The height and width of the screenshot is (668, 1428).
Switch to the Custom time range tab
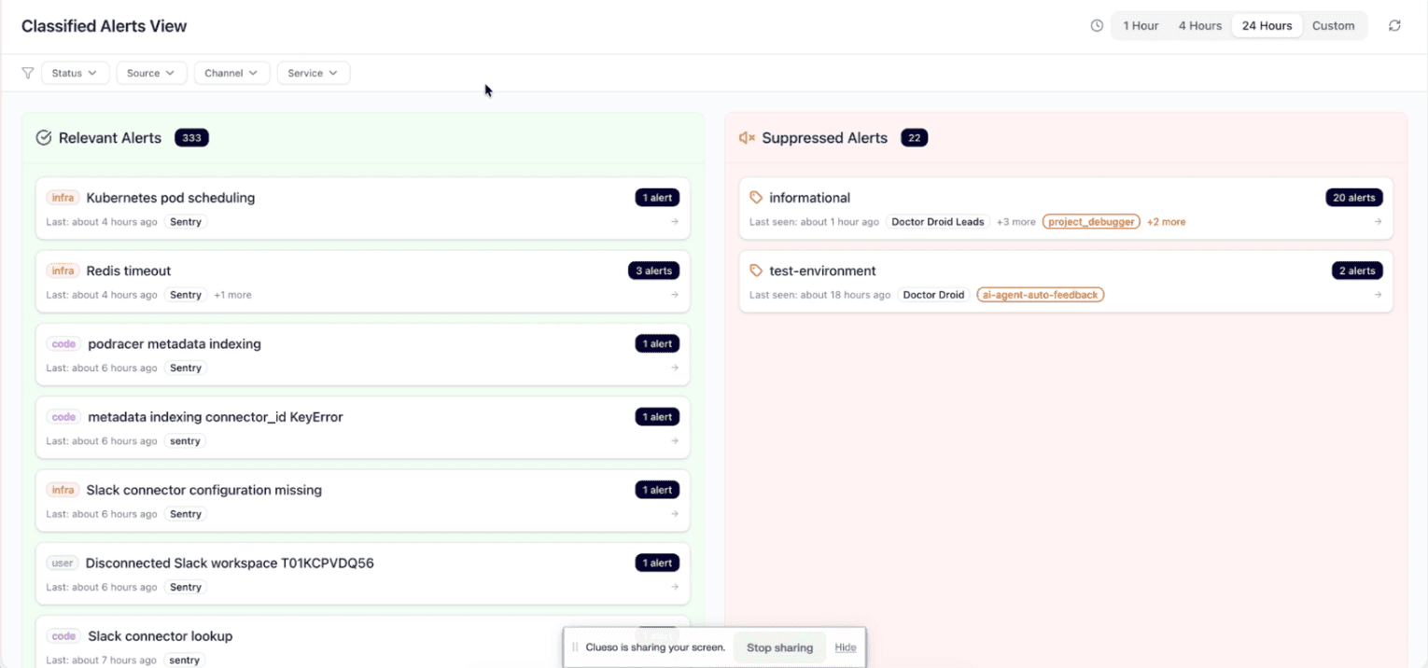click(x=1333, y=25)
